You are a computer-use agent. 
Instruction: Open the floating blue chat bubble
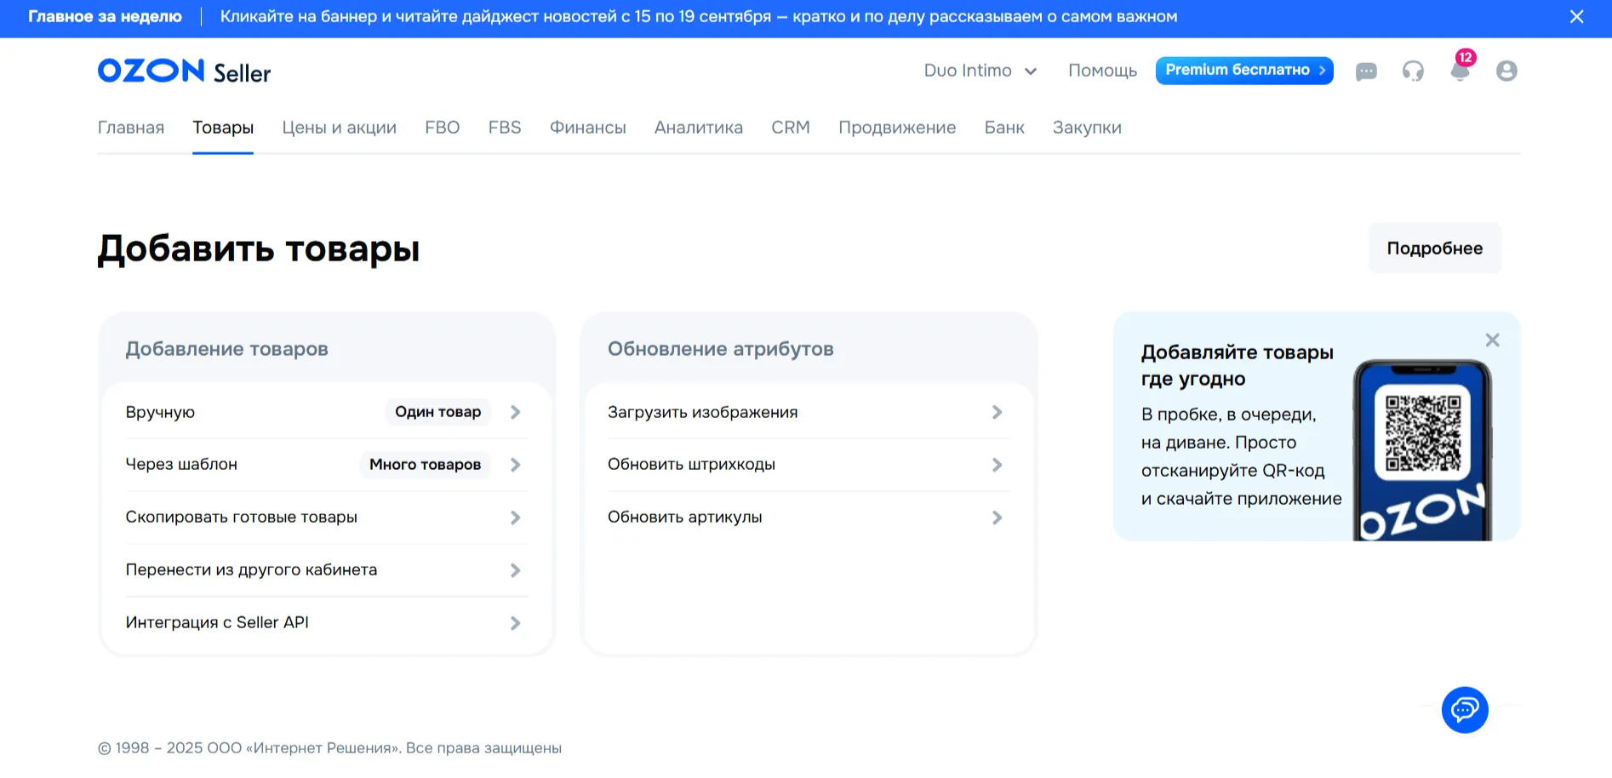point(1464,709)
